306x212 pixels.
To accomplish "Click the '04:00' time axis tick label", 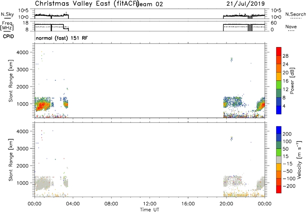I will 73,204.
